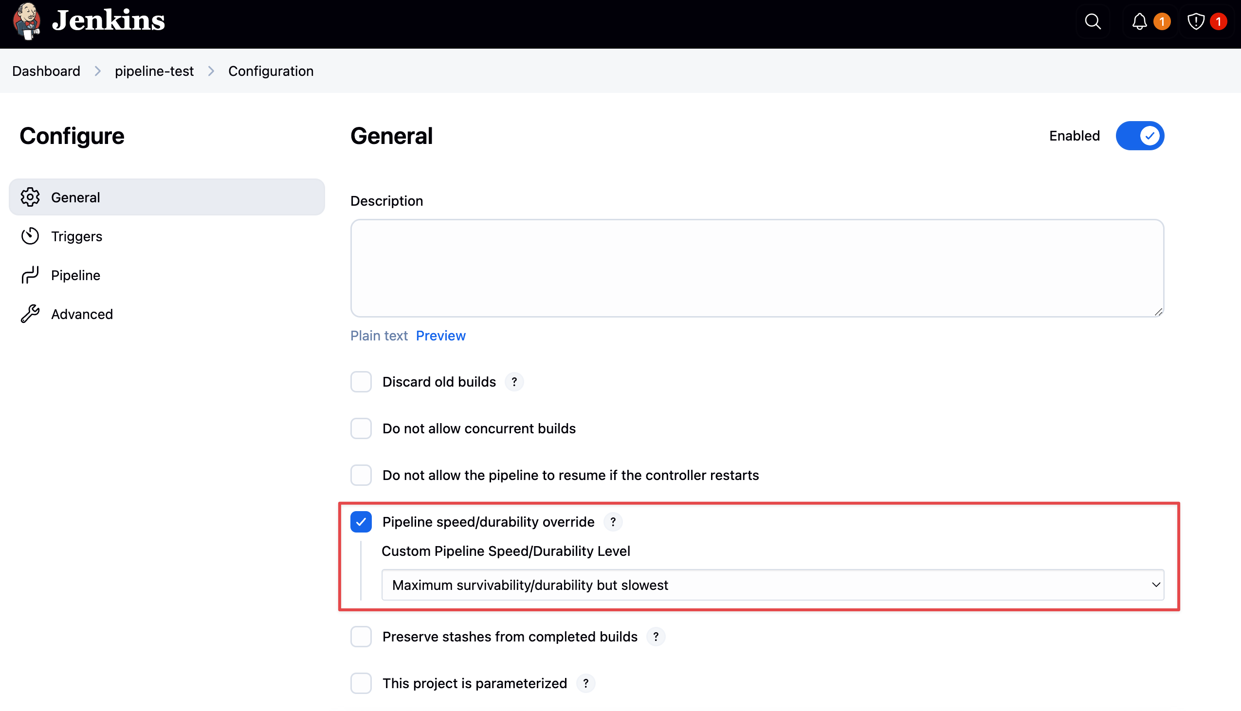
Task: Click the chevron after Dashboard in the breadcrumb
Action: pos(98,71)
